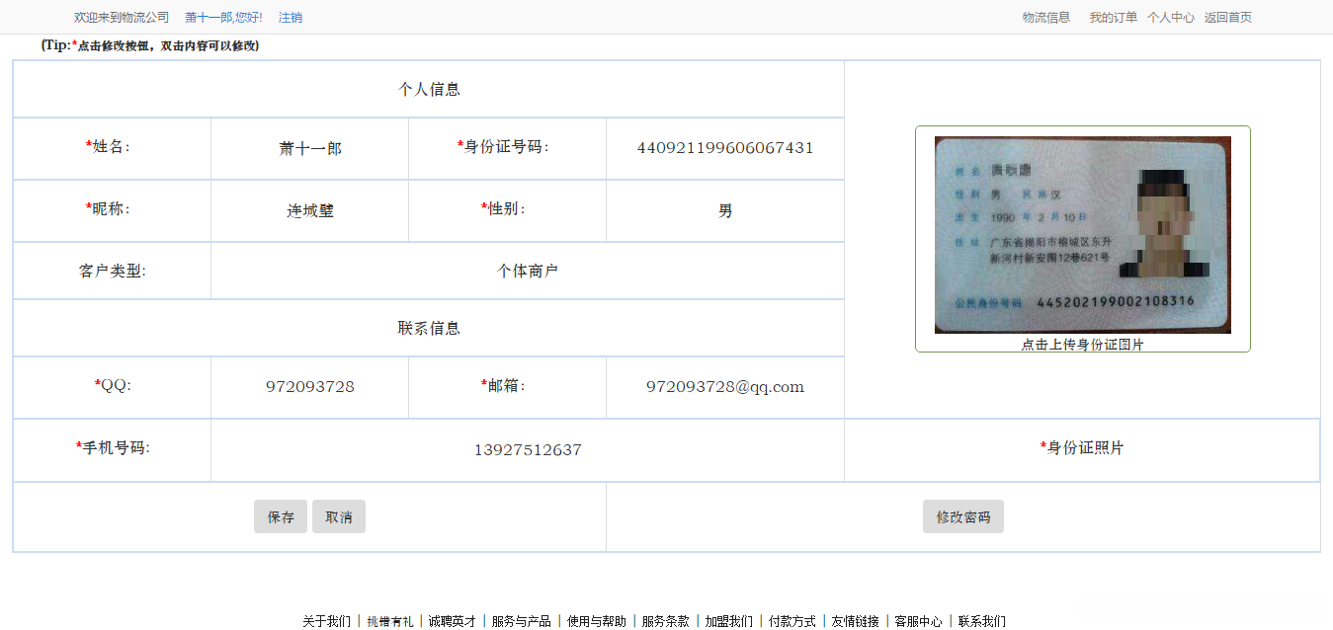The width and height of the screenshot is (1333, 630).
Task: Open 关于我们 footer link
Action: pos(326,621)
